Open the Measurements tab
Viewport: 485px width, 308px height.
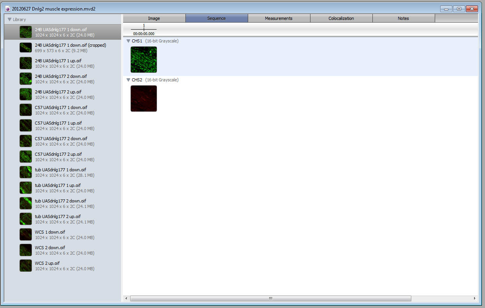click(x=279, y=18)
